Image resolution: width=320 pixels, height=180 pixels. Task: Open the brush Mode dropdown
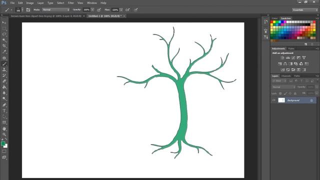[x=55, y=10]
